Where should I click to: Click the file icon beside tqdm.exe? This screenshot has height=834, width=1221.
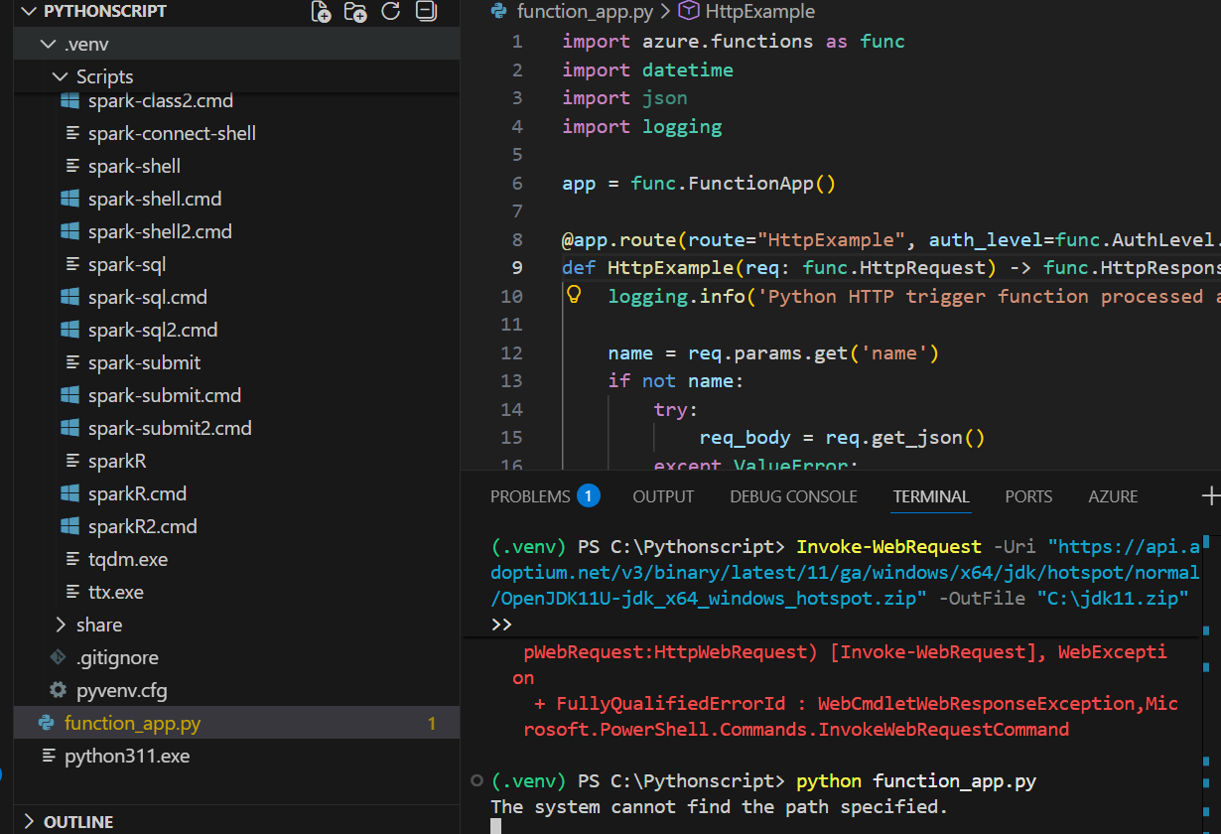[x=71, y=559]
